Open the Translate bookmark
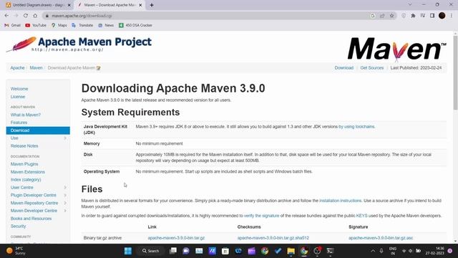 [x=82, y=25]
